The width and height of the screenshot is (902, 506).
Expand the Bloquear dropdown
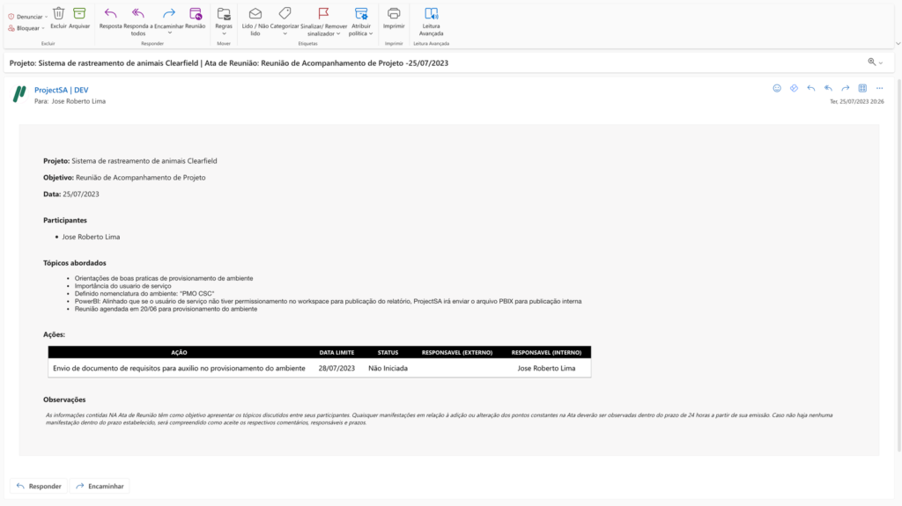click(x=26, y=28)
